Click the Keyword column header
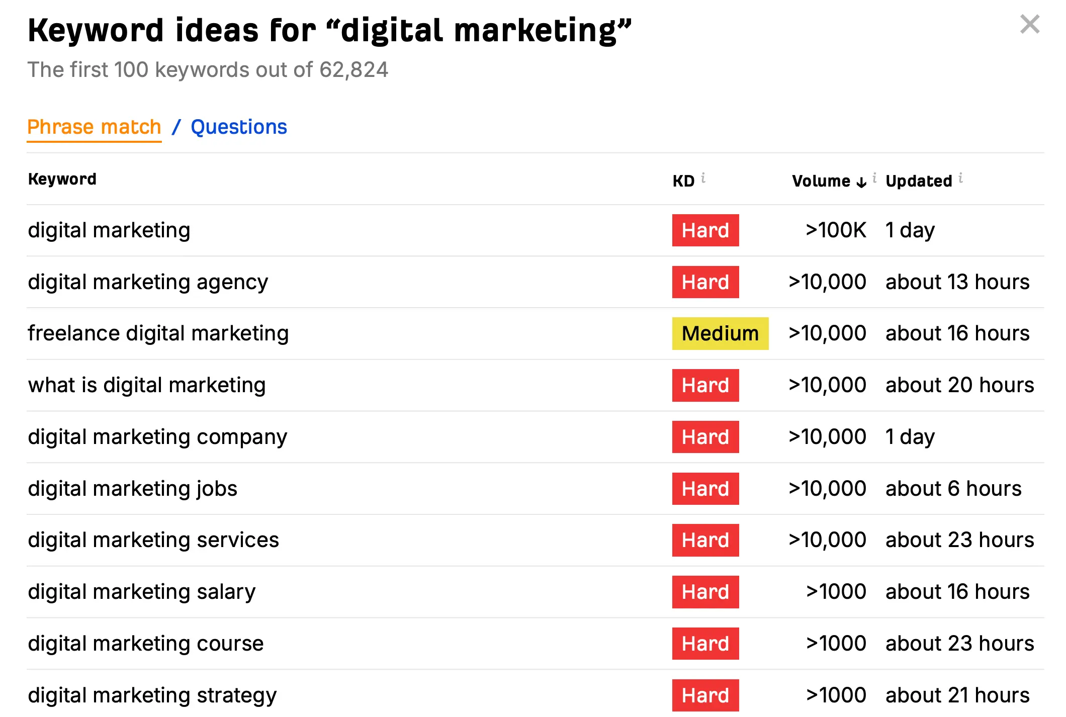1066x717 pixels. (x=62, y=179)
